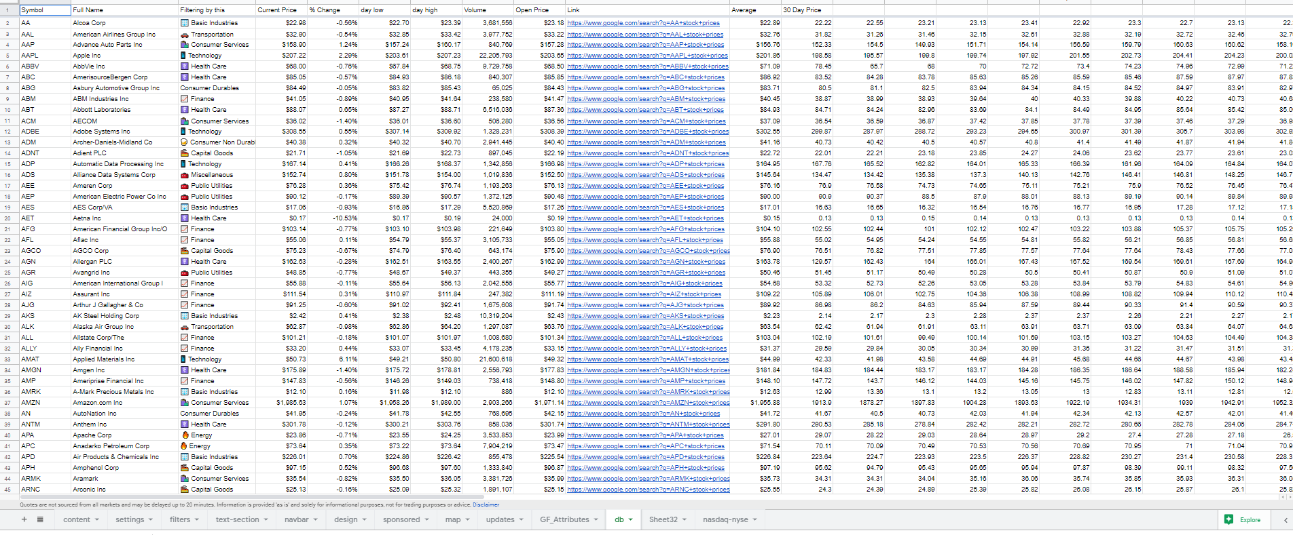Click the factory icon in Adient PLC row
1293x535 pixels.
[x=185, y=153]
